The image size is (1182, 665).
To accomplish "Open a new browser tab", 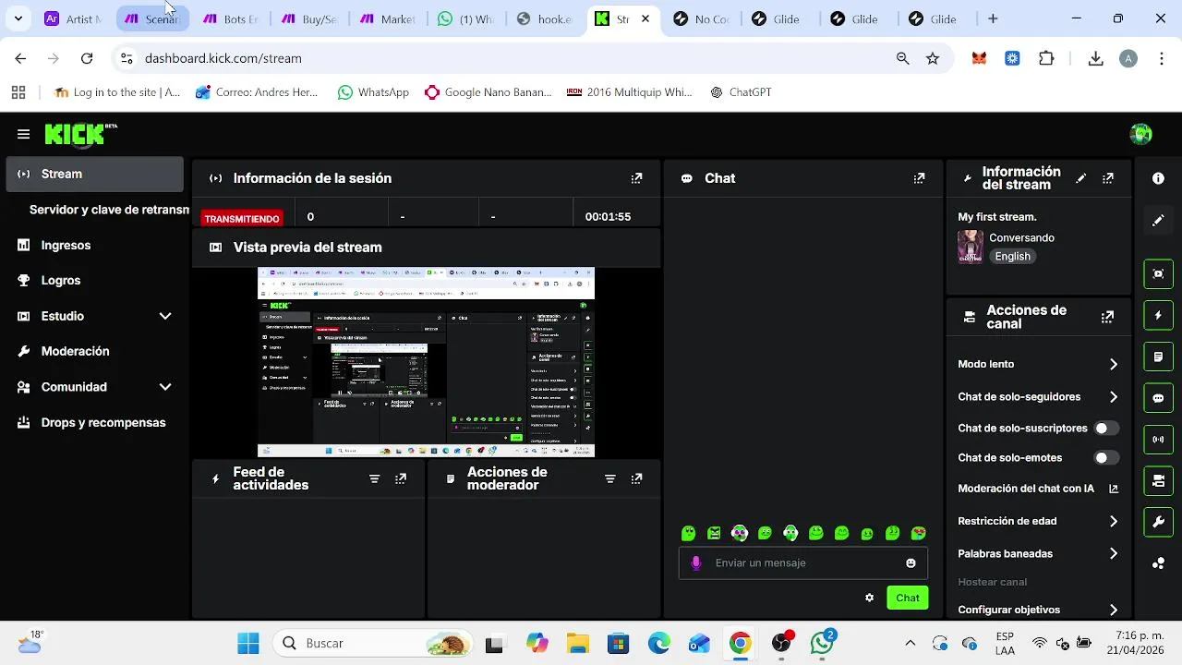I will (x=993, y=18).
